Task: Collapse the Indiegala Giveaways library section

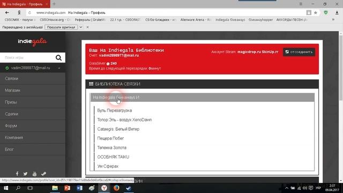Action: click(202, 98)
